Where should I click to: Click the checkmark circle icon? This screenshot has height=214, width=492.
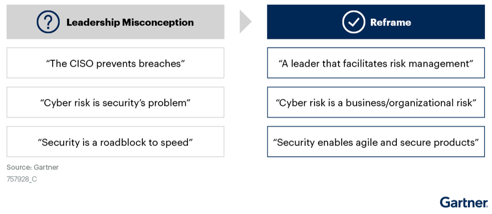click(354, 22)
